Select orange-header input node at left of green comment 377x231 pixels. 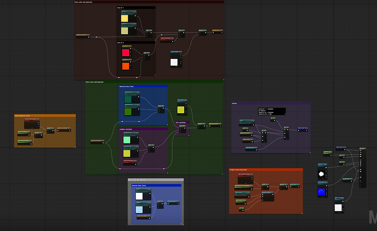pos(97,142)
